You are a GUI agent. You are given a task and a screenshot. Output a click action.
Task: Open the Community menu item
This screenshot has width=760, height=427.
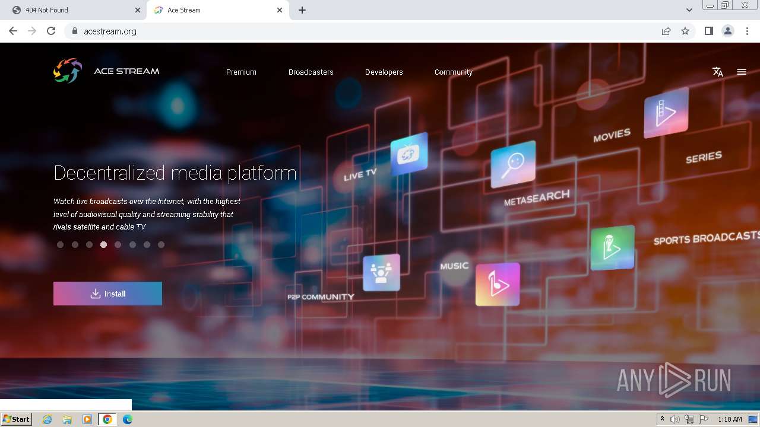coord(454,72)
